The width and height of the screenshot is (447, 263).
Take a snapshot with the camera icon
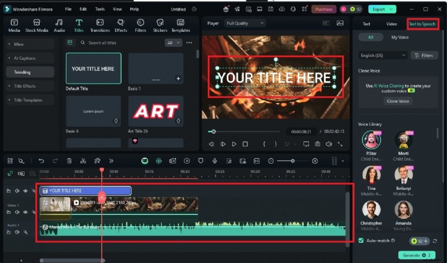pyautogui.click(x=317, y=144)
